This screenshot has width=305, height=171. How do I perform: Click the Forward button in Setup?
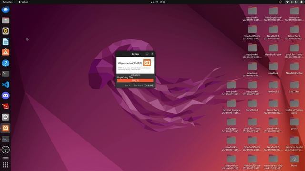click(138, 85)
